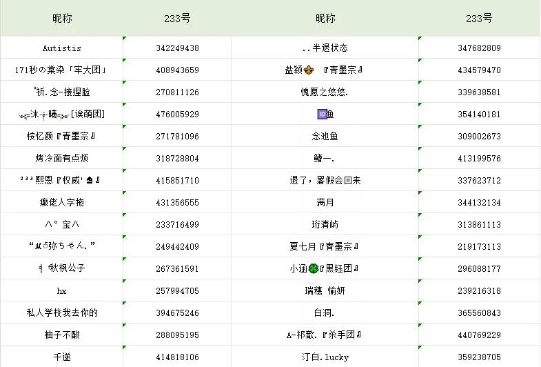
Task: Select the leftmost 昵称 column header
Action: pyautogui.click(x=62, y=19)
